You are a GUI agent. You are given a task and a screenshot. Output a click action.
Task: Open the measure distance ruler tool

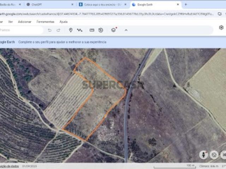(x=92, y=30)
